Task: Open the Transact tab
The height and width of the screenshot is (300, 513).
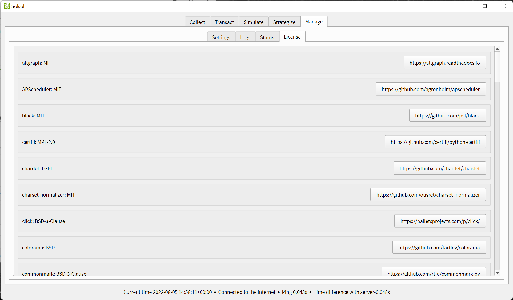Action: (x=224, y=22)
